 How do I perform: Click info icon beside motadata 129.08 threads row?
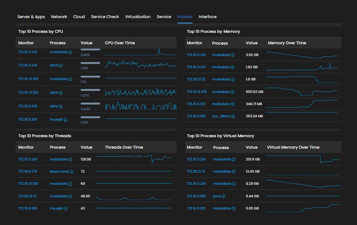tap(70, 159)
